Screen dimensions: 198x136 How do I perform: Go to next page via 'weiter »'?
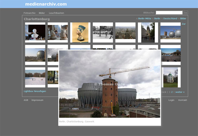point(180,92)
